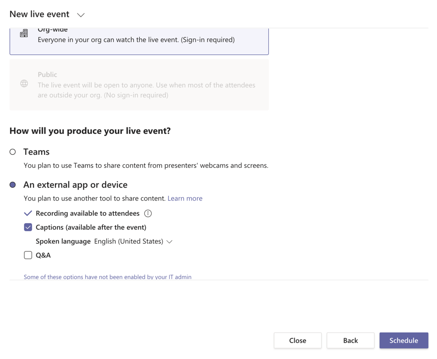Screen dimensions: 437x359
Task: Open the IT admin options notice link
Action: (108, 277)
